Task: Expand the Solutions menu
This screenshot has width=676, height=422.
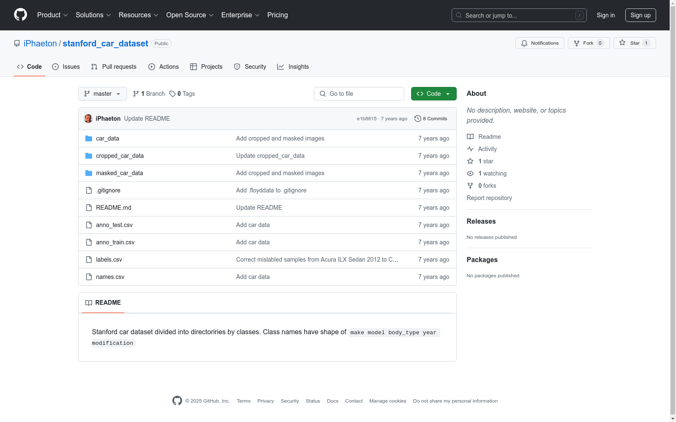Action: pyautogui.click(x=93, y=15)
